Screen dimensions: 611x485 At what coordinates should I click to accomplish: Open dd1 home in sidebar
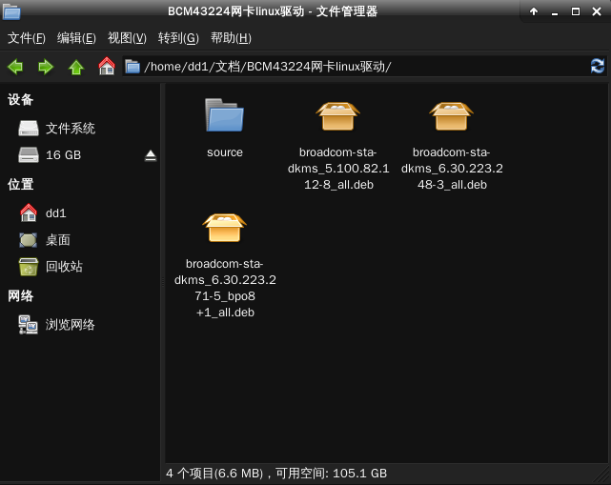[55, 213]
